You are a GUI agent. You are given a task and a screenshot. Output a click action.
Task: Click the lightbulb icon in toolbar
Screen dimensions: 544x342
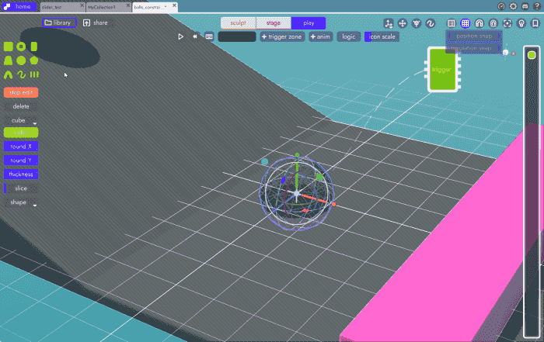(521, 24)
